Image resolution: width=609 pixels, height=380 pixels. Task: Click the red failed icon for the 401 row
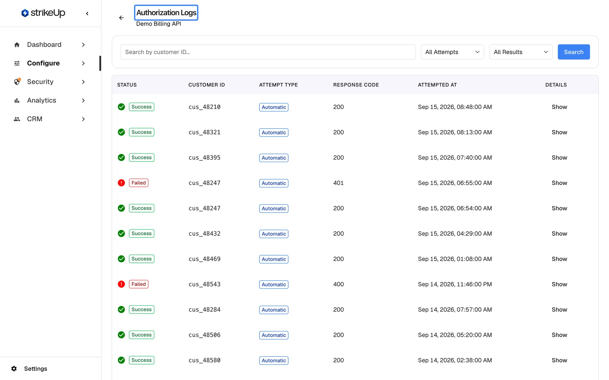[121, 183]
